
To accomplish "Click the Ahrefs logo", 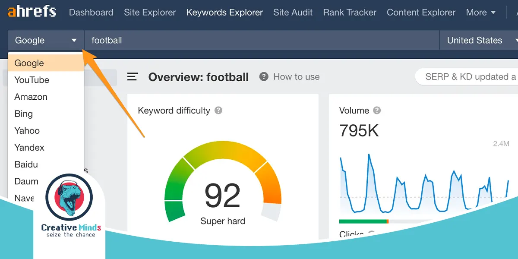I will pyautogui.click(x=32, y=12).
